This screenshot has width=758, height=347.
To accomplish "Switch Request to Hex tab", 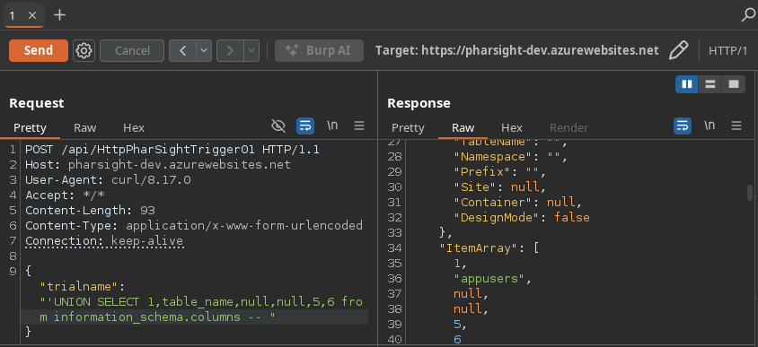I will click(x=134, y=128).
